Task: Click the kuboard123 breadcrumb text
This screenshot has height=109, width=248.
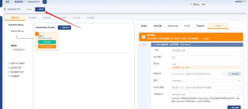Action: coord(33,2)
